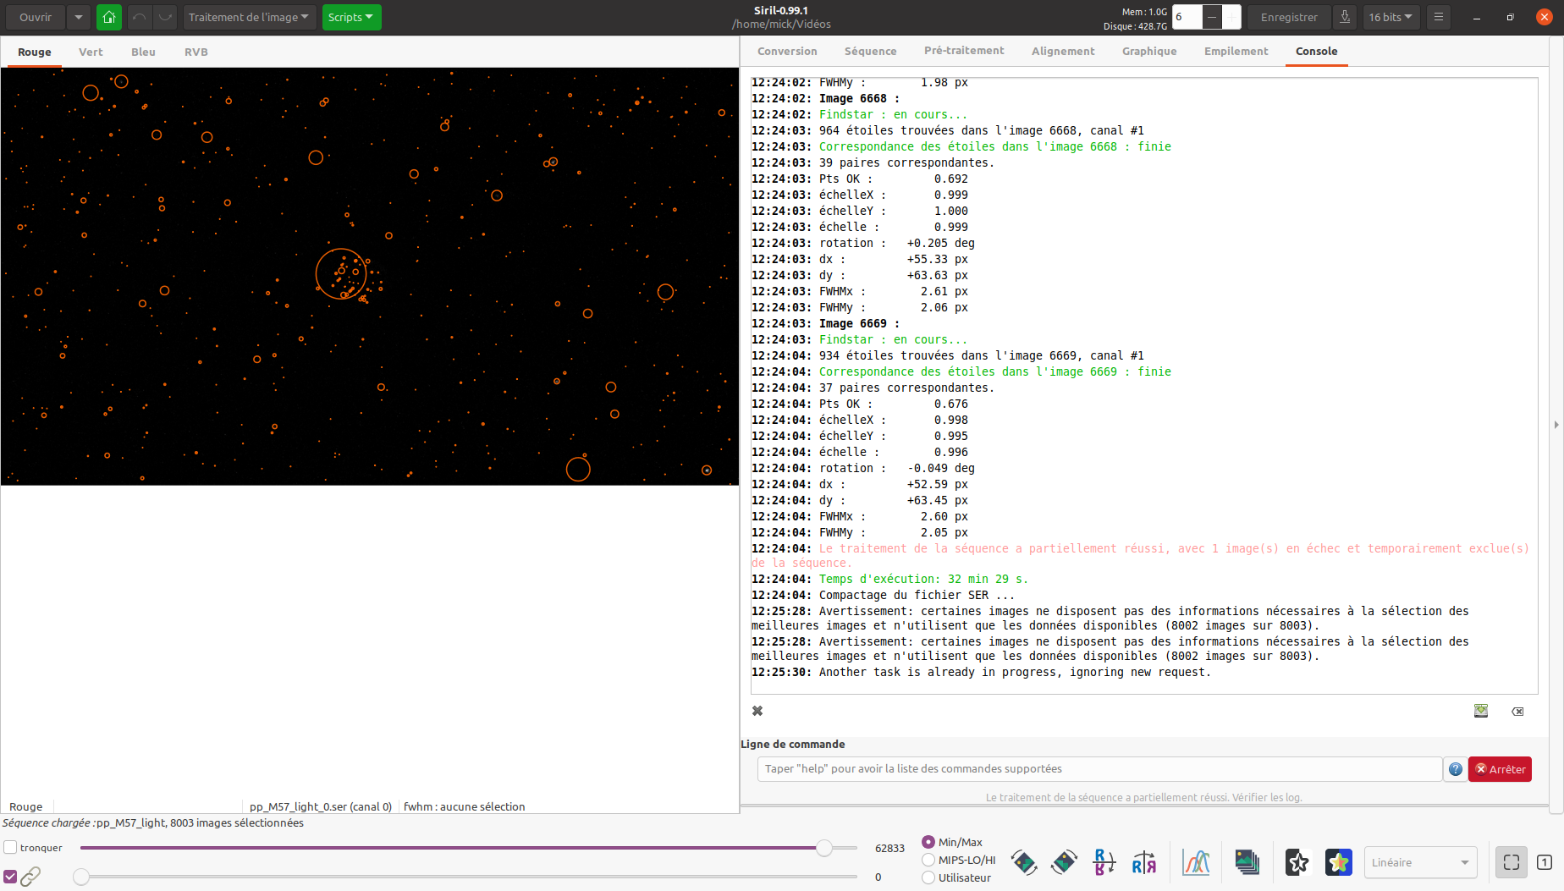Viewport: 1564px width, 891px height.
Task: Open the Pré-traitement tab
Action: point(964,51)
